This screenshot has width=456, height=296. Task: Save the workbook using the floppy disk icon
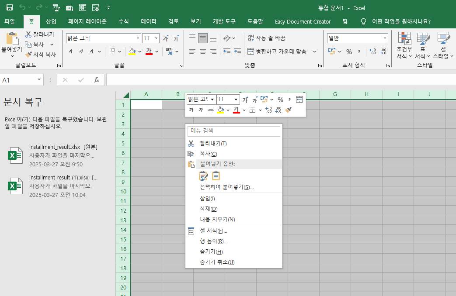(9, 8)
